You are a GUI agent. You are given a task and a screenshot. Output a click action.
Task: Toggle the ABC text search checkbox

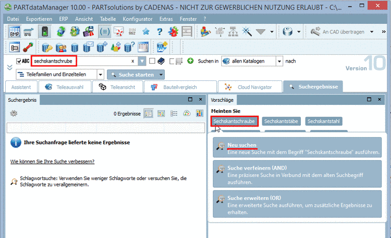19,61
